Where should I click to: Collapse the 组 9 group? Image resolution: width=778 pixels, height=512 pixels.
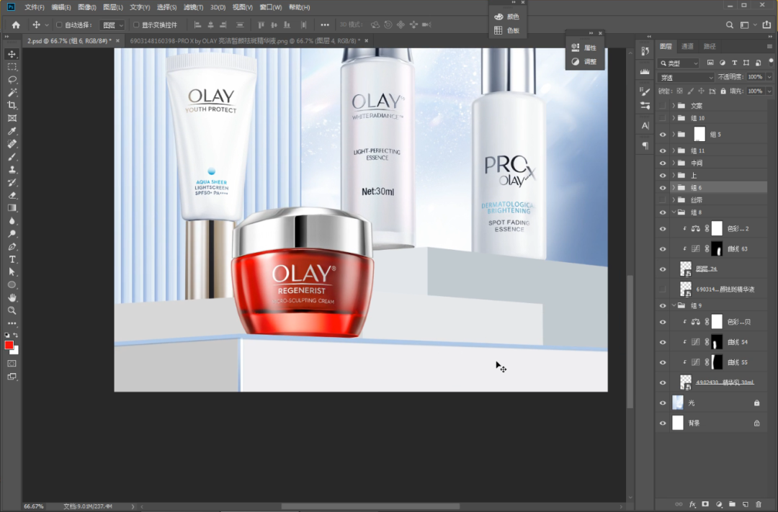click(674, 305)
